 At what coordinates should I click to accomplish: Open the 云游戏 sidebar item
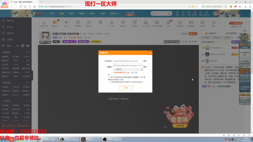9,39
